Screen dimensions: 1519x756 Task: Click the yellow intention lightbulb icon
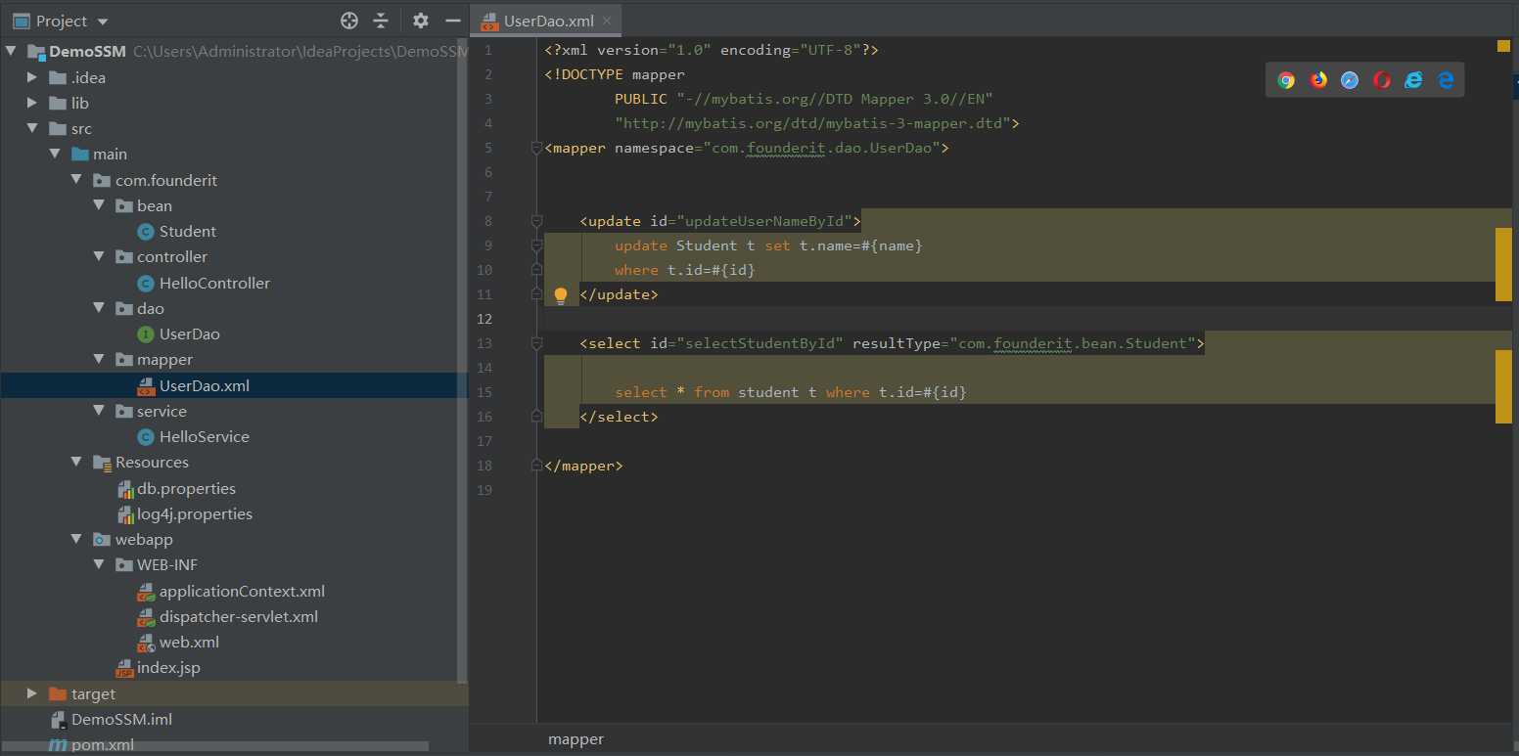tap(561, 294)
